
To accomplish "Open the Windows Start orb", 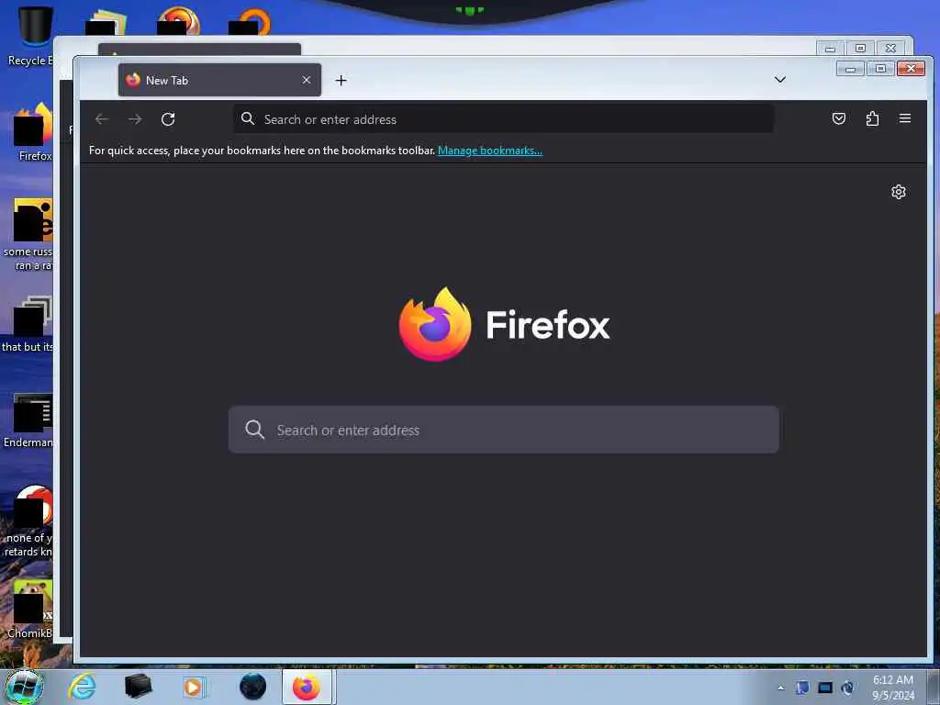I will [24, 687].
